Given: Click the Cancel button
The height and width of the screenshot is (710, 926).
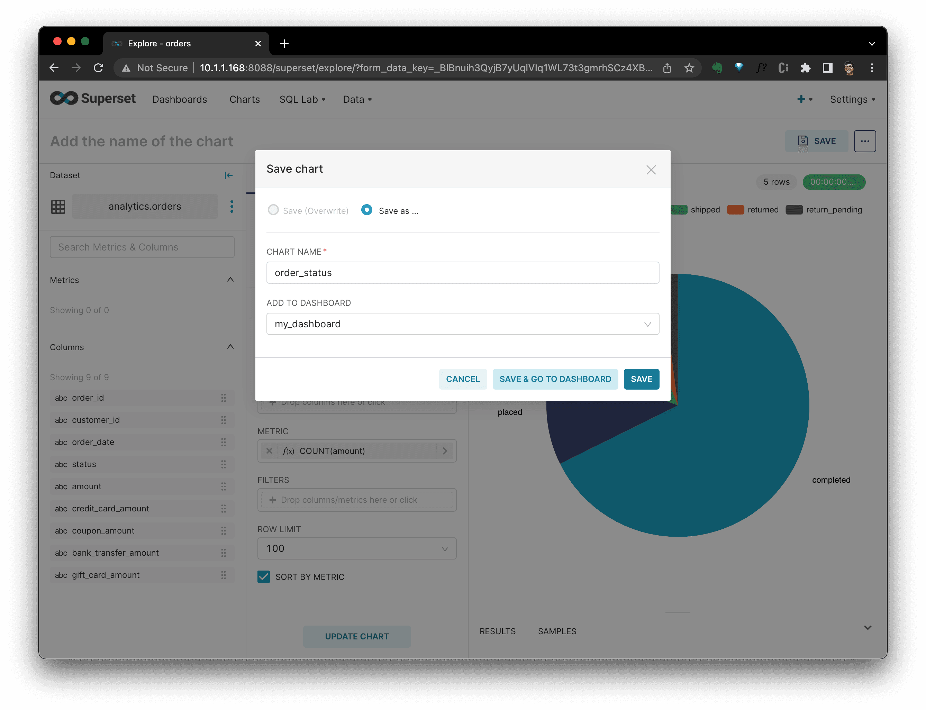Looking at the screenshot, I should pos(462,379).
